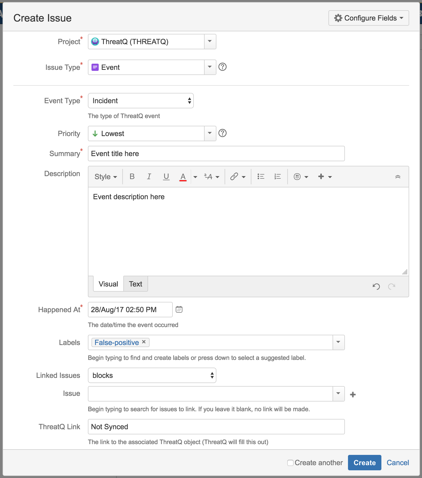
Task: Click into the Description text area
Action: [249, 231]
